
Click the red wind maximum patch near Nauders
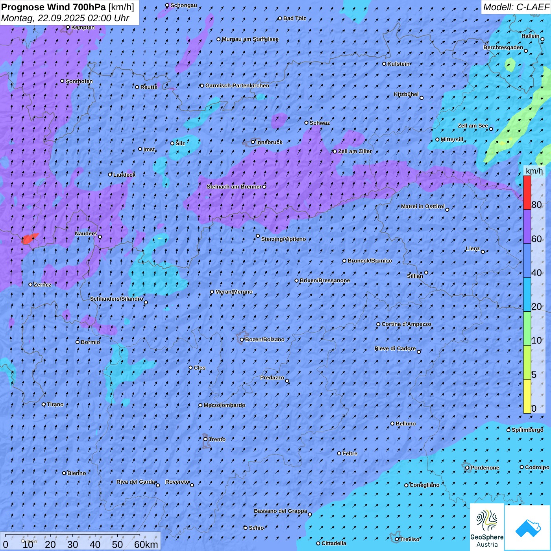30,239
